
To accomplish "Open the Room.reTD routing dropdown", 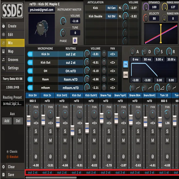I will [x=71, y=80].
